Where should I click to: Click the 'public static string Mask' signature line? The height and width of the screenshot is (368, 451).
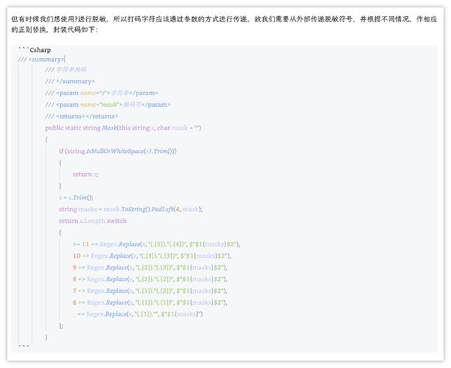pos(123,128)
